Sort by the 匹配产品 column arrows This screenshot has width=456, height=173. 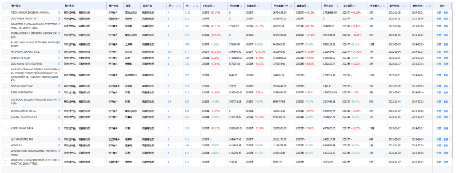point(163,5)
